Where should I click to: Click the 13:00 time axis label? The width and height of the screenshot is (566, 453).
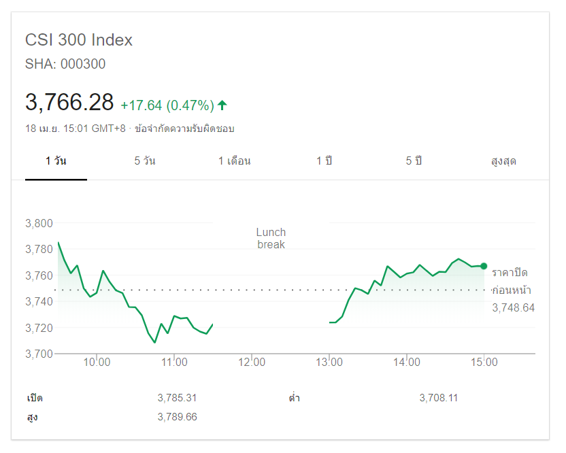click(330, 363)
